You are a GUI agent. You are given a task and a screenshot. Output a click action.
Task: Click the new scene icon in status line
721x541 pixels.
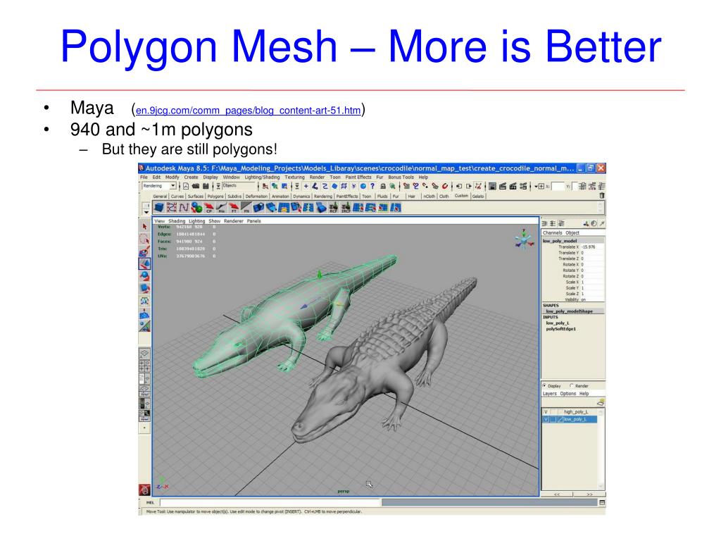[186, 186]
